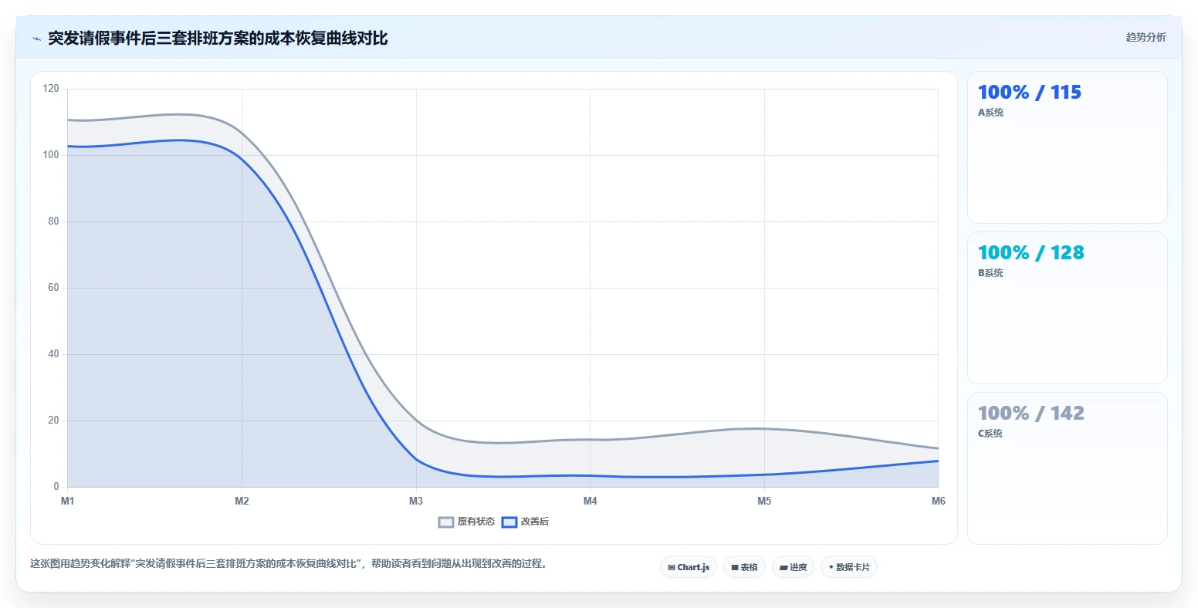Click the M6 axis label
The image size is (1198, 608).
939,502
